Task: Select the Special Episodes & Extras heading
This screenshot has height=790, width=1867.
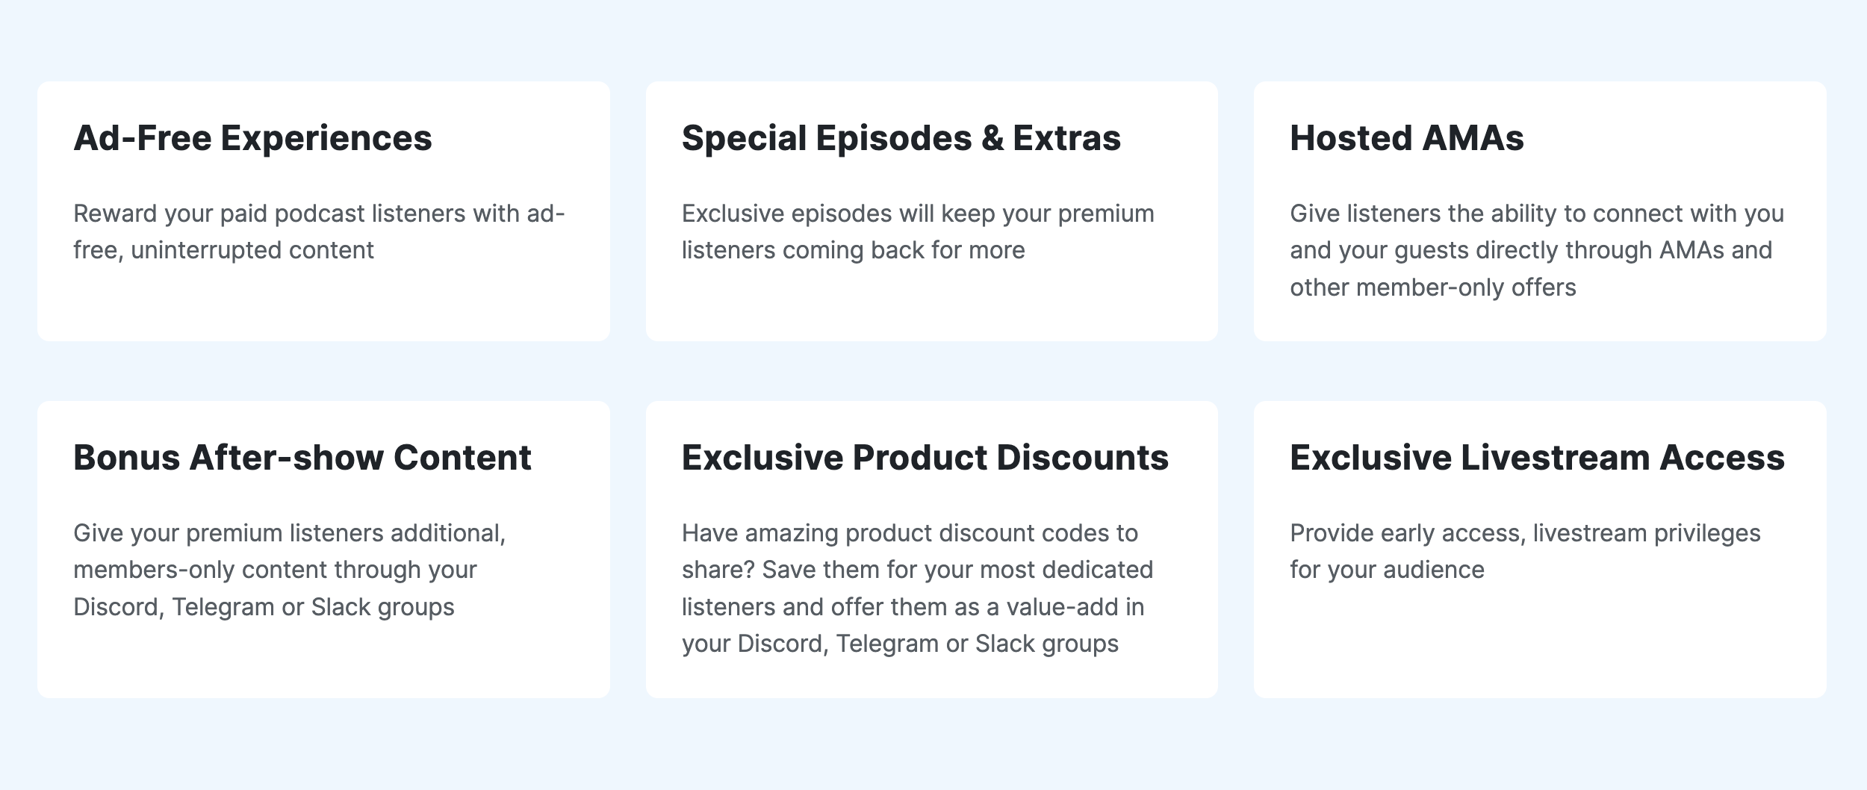Action: [x=901, y=138]
